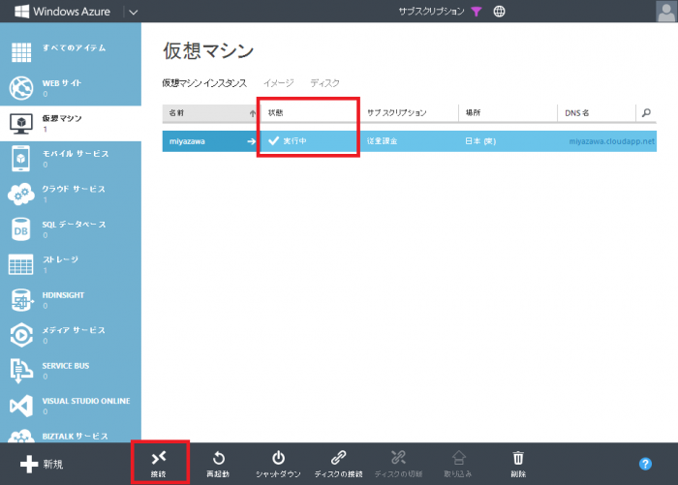678x485 pixels.
Task: Click the globe language icon
Action: click(x=499, y=12)
